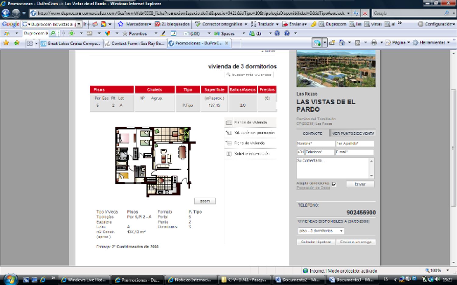Screen dimensions: 457x285
Task: Select the Promociones - DuProCom tab
Action: 199,43
